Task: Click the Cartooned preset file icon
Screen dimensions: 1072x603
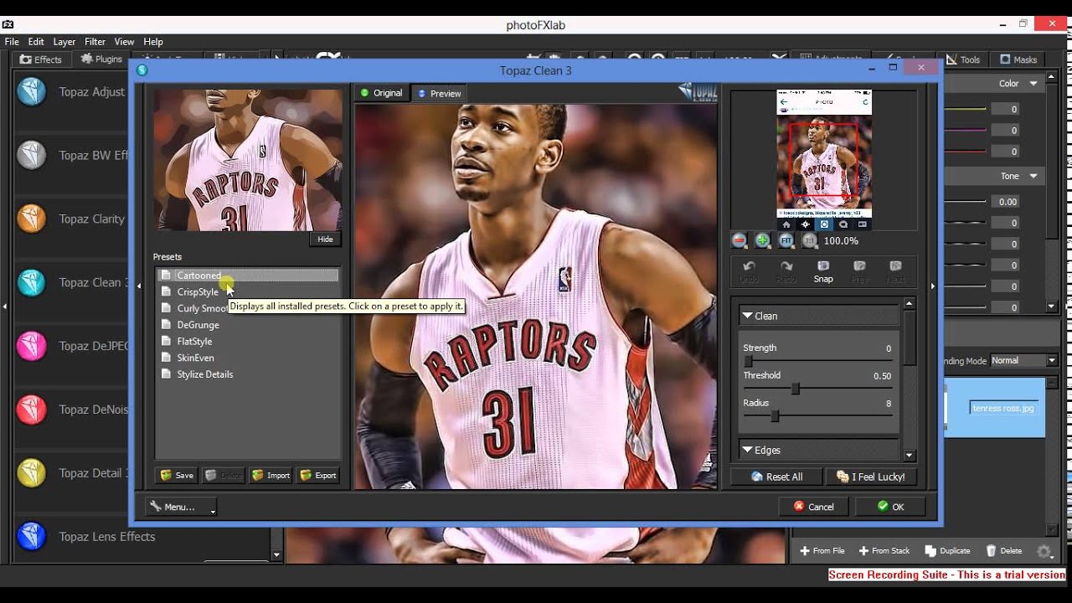Action: click(166, 276)
